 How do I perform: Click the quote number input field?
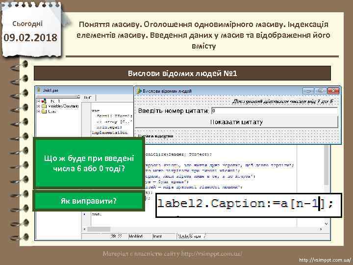tap(275, 111)
